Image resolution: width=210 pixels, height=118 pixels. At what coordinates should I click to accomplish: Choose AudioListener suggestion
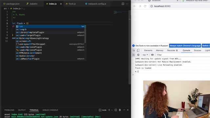coord(51,56)
